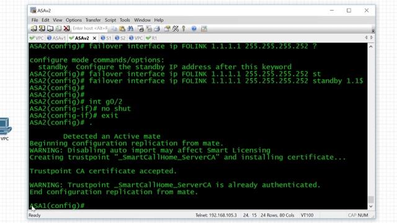Open the File menu
The height and width of the screenshot is (223, 397).
coord(35,20)
